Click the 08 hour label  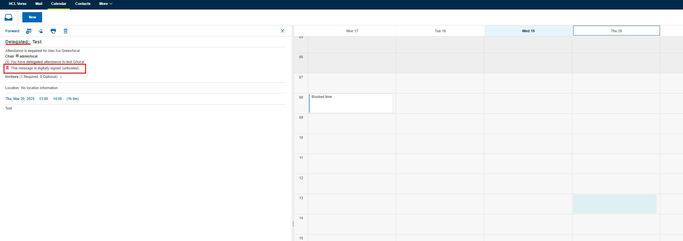point(301,97)
